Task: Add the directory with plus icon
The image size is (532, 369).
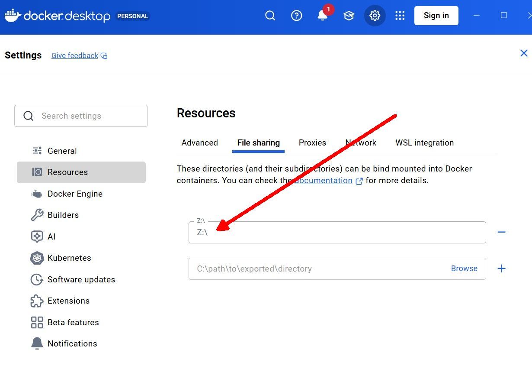Action: (501, 269)
